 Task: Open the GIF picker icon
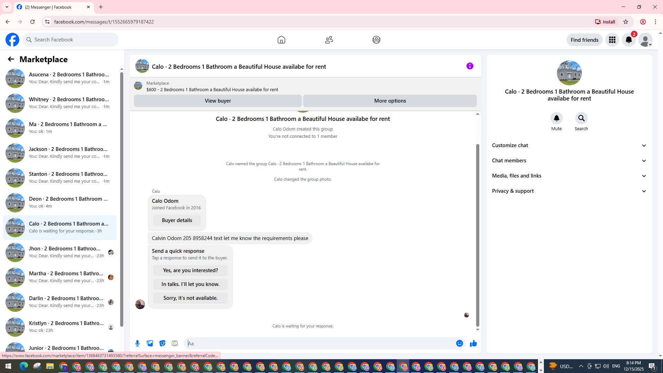point(175,343)
